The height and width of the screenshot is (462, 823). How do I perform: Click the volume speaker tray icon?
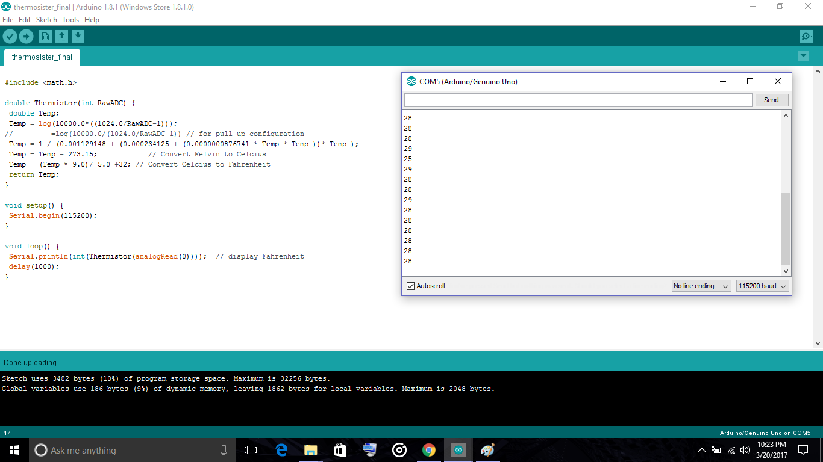746,450
